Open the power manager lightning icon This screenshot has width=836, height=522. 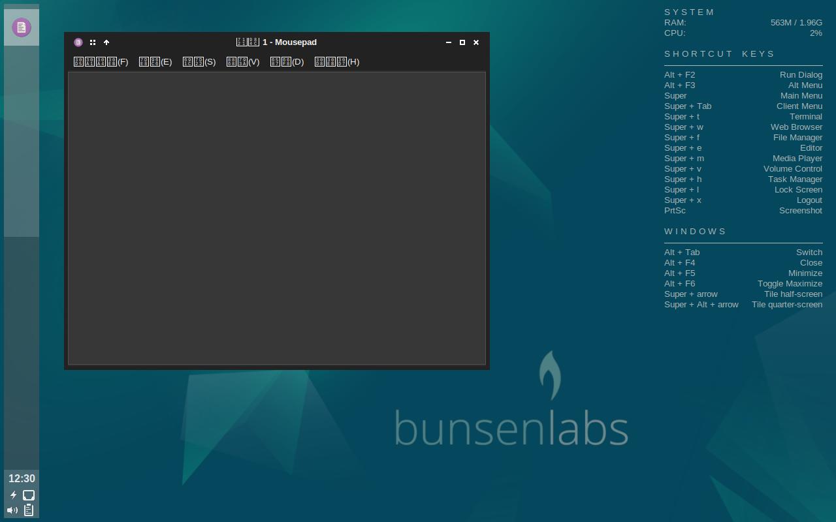(13, 495)
